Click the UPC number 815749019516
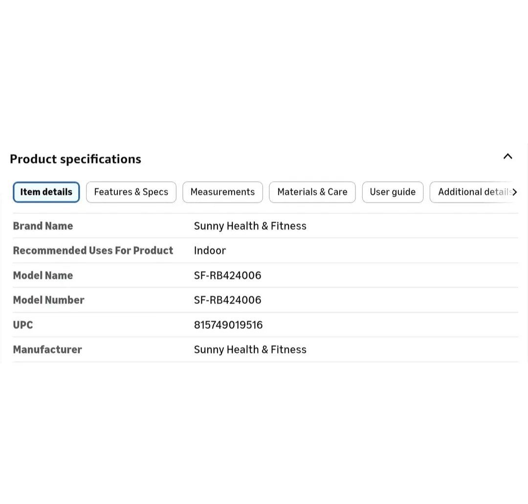Screen dimensions: 528x504 click(x=228, y=324)
